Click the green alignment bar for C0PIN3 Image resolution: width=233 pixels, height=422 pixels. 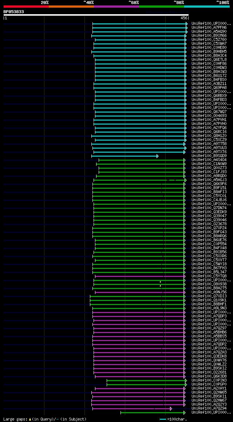[x=147, y=381]
